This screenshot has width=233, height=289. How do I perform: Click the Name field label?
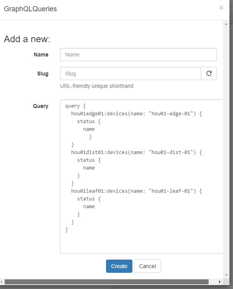click(x=41, y=55)
